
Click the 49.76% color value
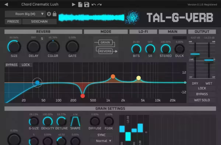pos(53,38)
